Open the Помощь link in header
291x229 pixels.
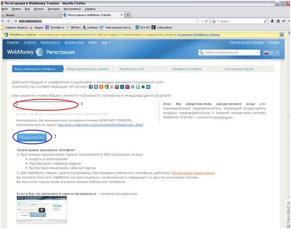pos(274,42)
